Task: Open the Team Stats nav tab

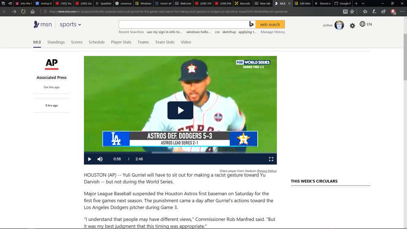Action: click(x=165, y=42)
